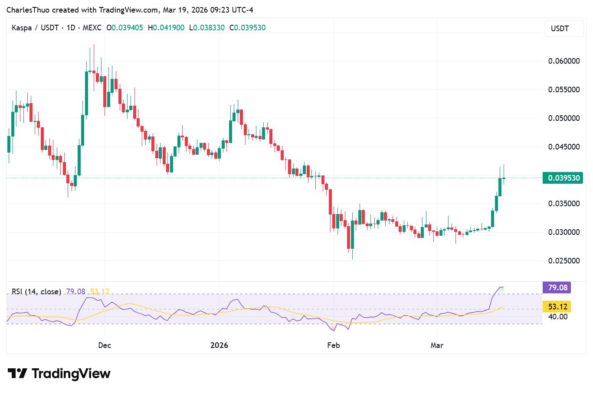Click the 0.060000 price axis label
Viewport: 593px width, 393px height.
pyautogui.click(x=564, y=61)
